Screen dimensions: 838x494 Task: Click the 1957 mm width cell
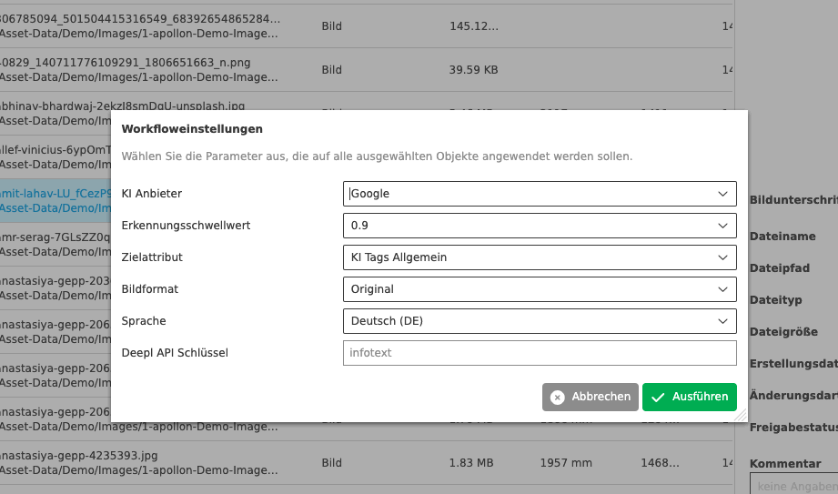click(566, 463)
